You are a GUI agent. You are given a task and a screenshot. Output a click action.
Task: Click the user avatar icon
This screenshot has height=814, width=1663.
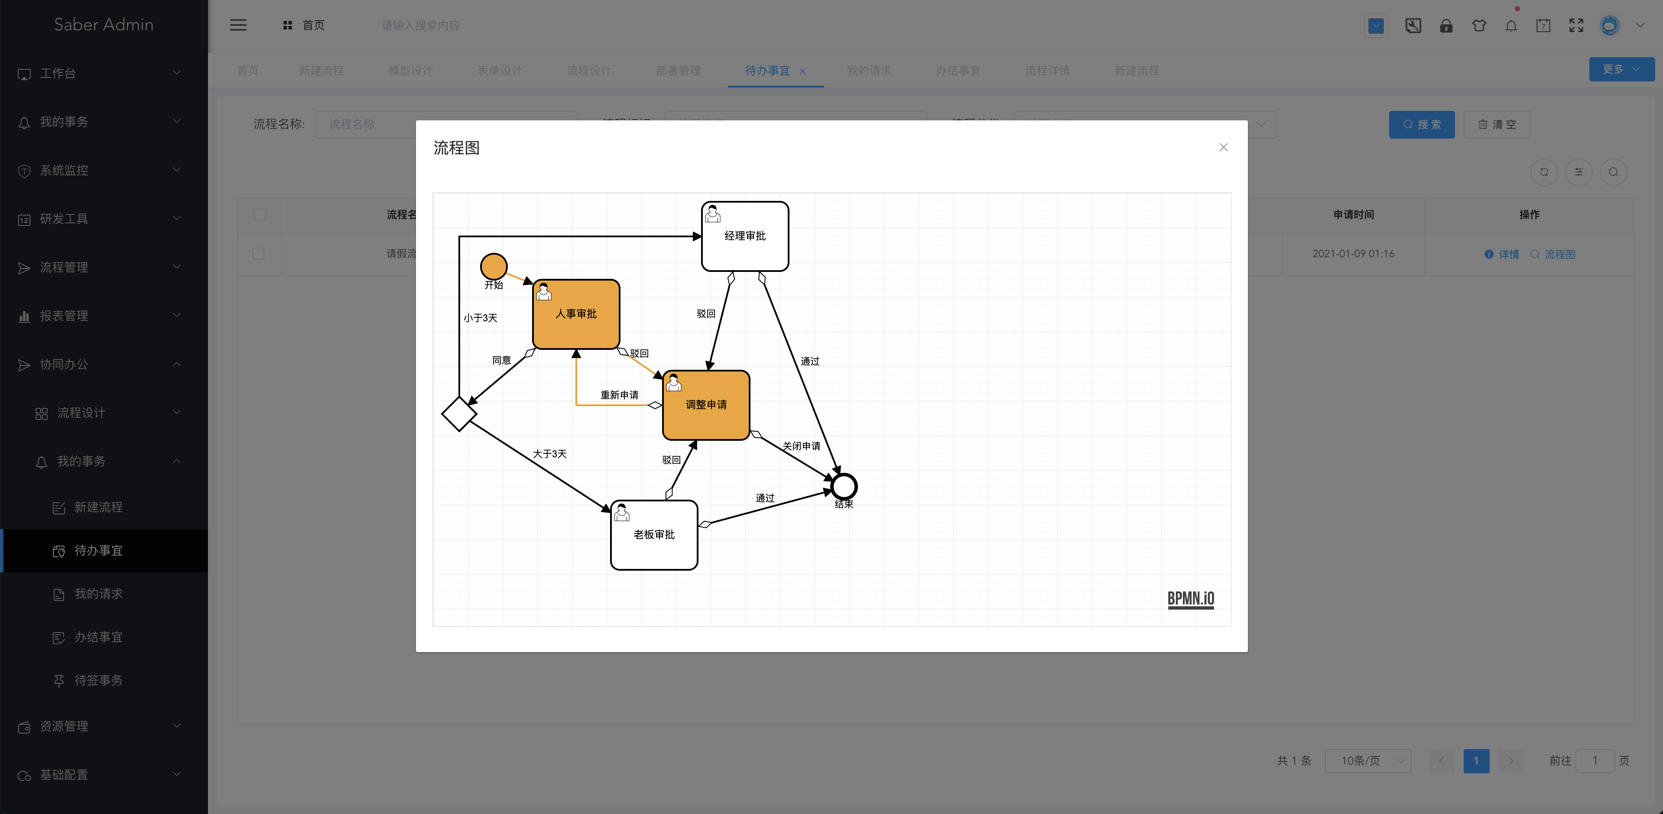[1609, 26]
